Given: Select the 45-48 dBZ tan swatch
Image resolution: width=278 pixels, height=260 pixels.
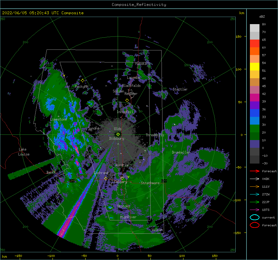Looking at the screenshot, I should pyautogui.click(x=255, y=82).
